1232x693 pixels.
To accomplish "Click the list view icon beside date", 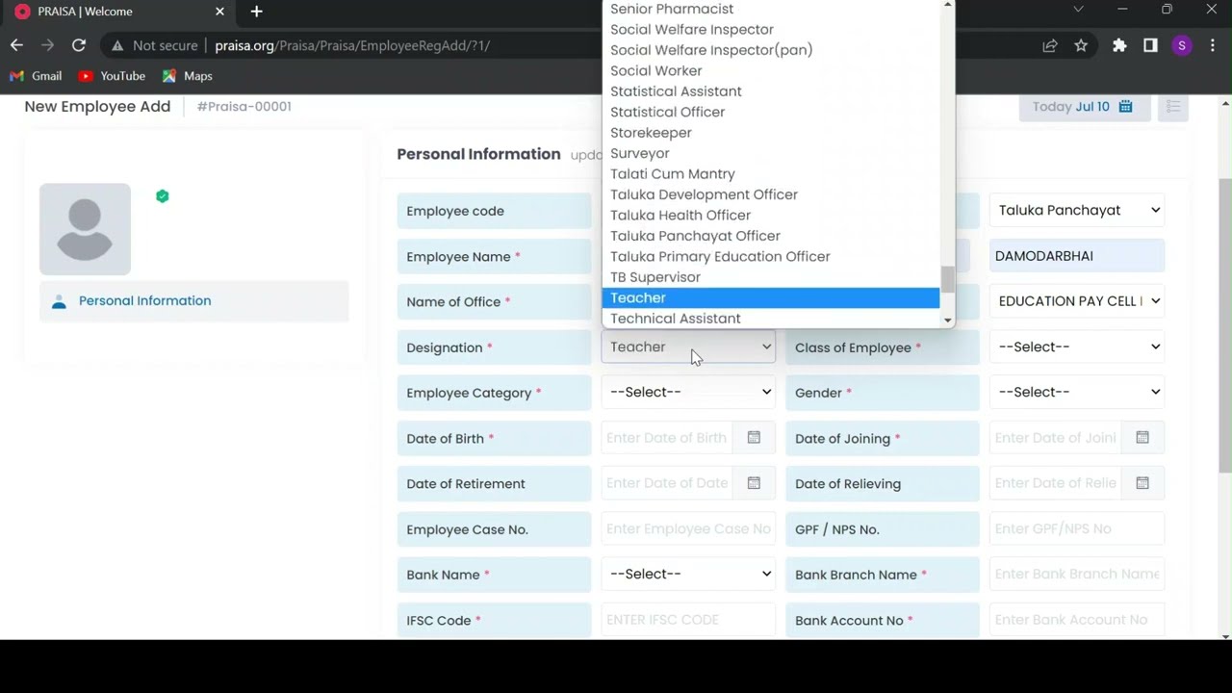I will (x=1173, y=106).
